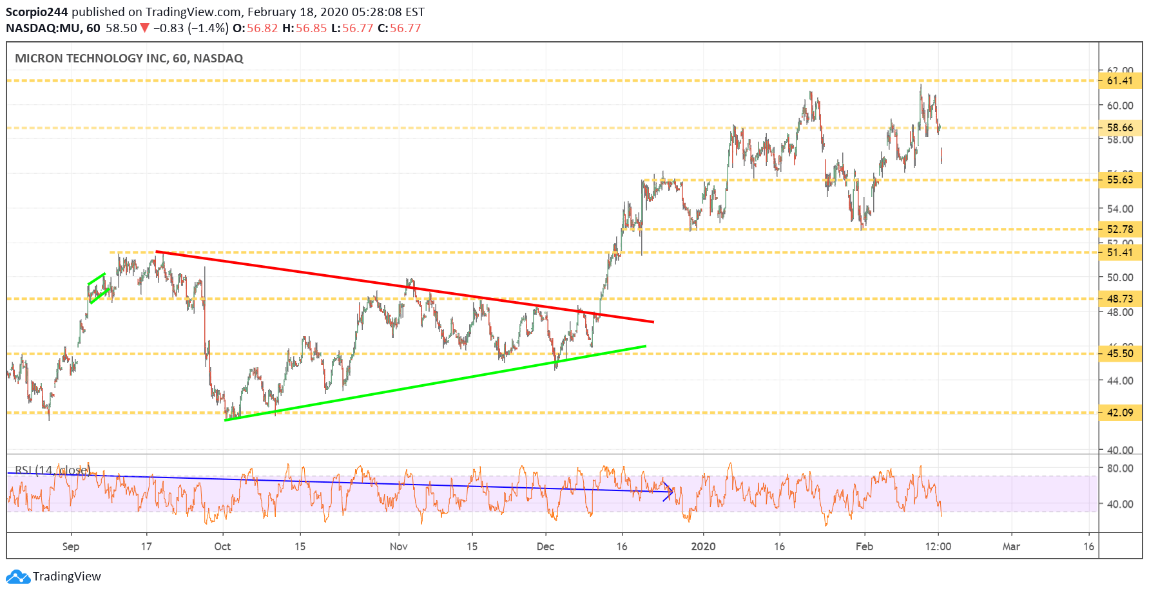Click the red down arrow beside 58.50

click(x=145, y=28)
